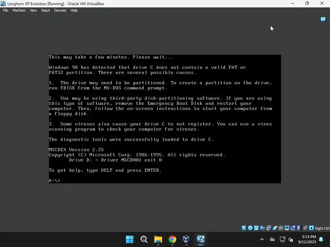Click the 'MSCDEX Version 2.25' line

[76, 150]
